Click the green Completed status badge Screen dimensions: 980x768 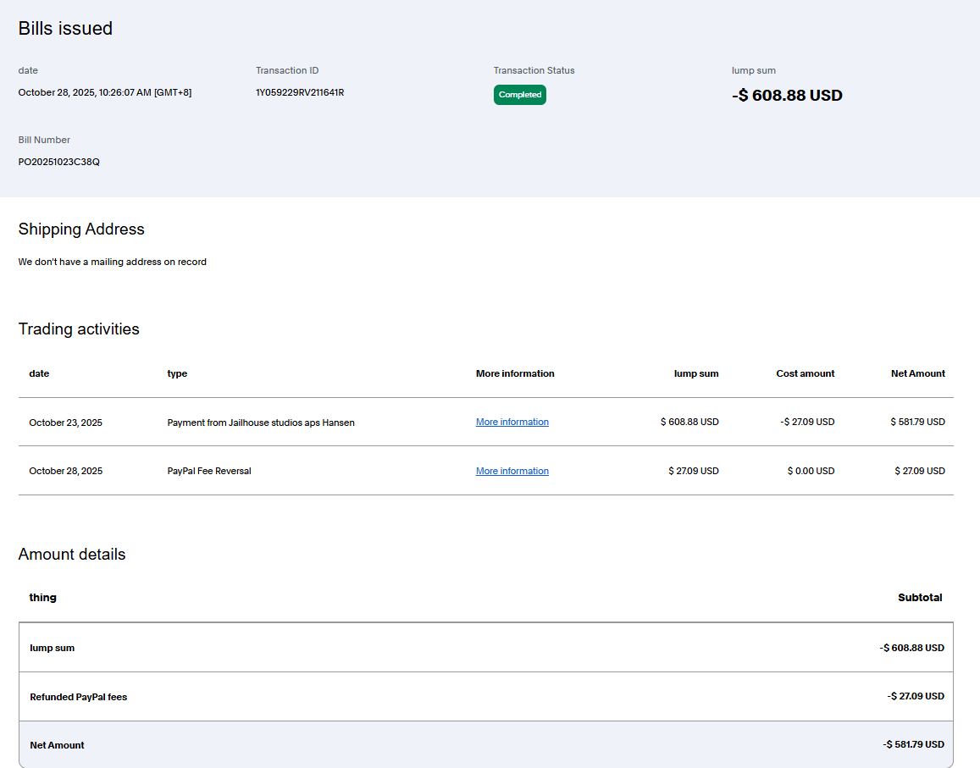pos(519,95)
